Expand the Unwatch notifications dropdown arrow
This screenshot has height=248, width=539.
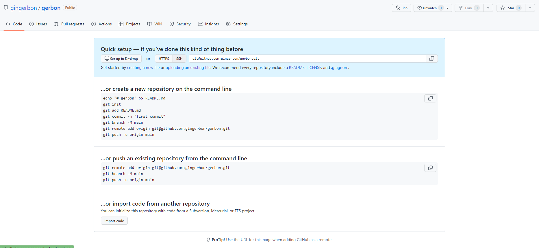click(x=448, y=8)
